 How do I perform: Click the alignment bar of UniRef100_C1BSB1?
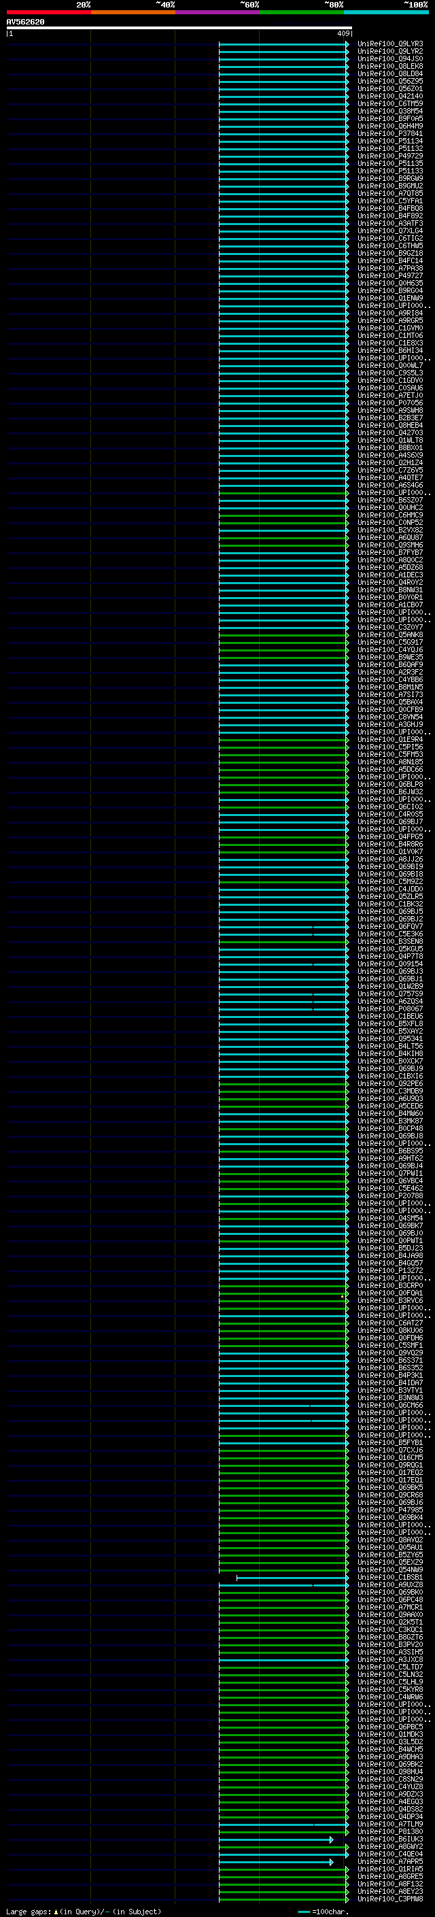click(x=292, y=1578)
